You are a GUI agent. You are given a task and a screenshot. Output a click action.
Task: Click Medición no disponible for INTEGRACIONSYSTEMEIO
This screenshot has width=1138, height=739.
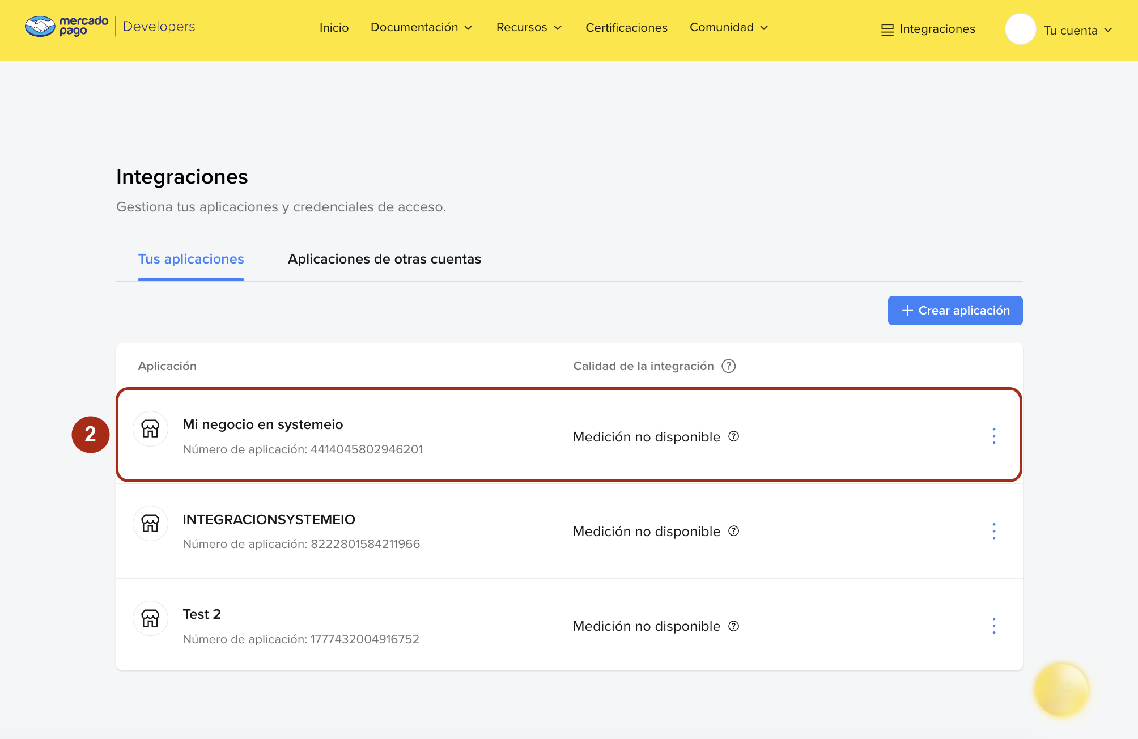click(x=647, y=532)
